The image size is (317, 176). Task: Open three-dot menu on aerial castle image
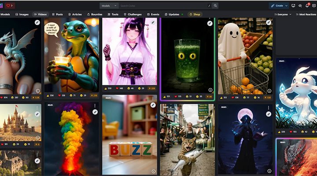coord(37,154)
